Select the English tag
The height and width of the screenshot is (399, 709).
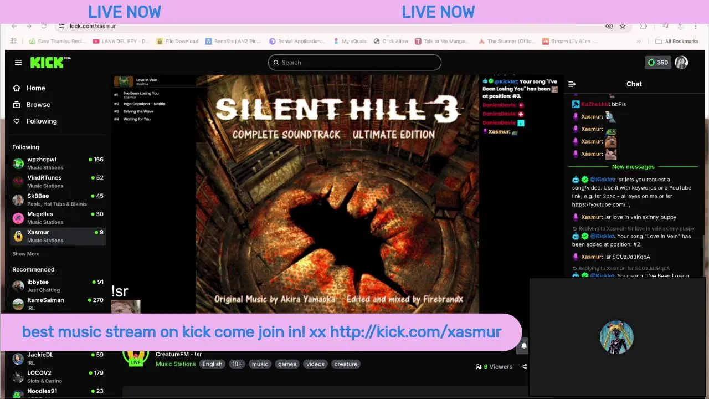pos(212,364)
